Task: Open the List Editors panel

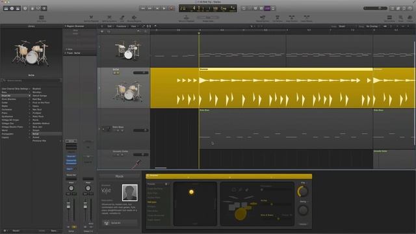Action: (393, 8)
